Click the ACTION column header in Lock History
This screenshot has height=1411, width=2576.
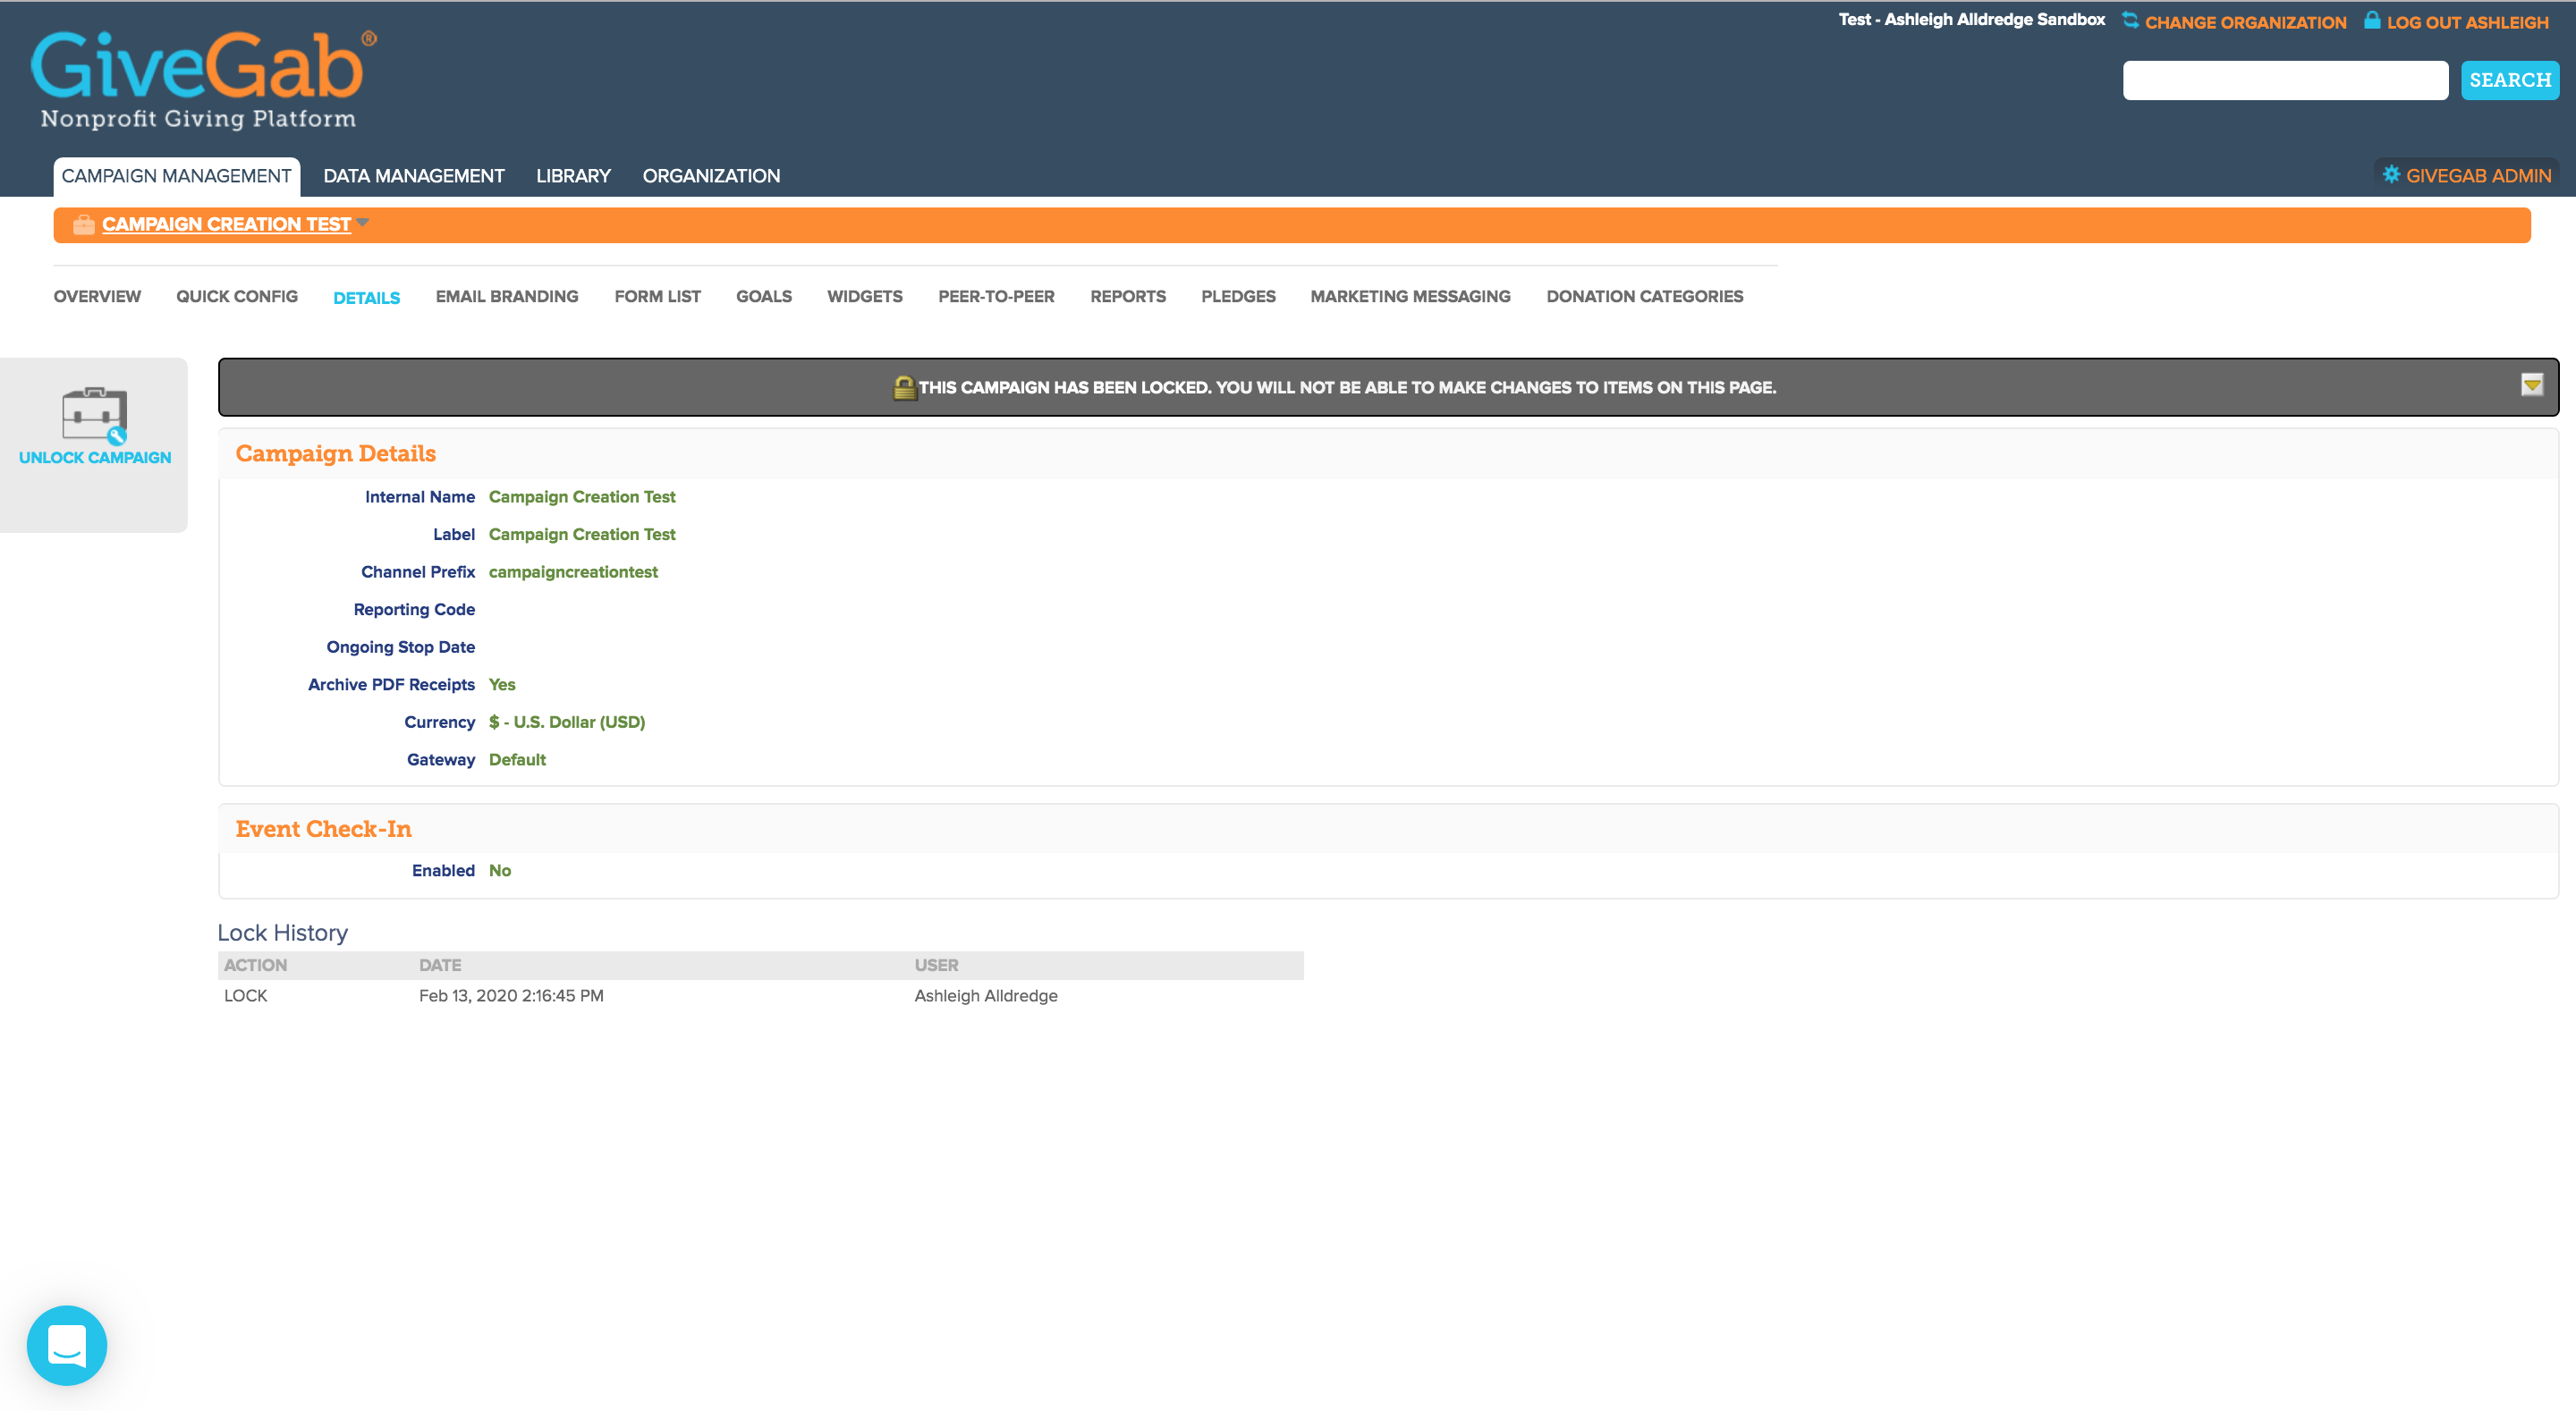pyautogui.click(x=255, y=965)
